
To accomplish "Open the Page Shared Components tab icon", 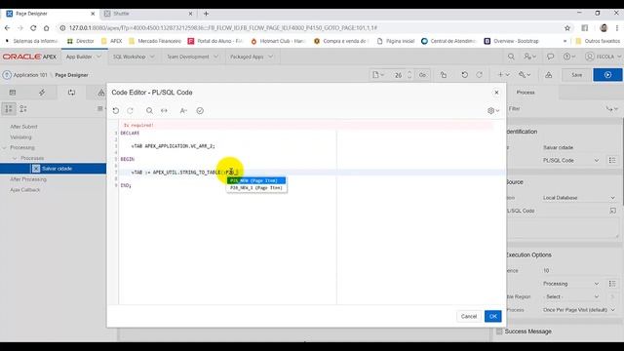I will [x=101, y=93].
